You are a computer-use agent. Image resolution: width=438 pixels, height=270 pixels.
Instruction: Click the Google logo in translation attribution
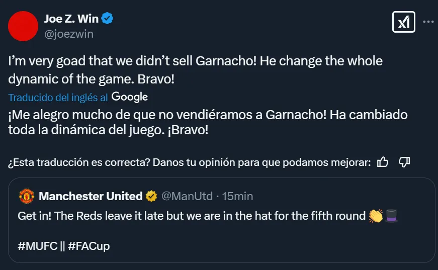pyautogui.click(x=129, y=97)
